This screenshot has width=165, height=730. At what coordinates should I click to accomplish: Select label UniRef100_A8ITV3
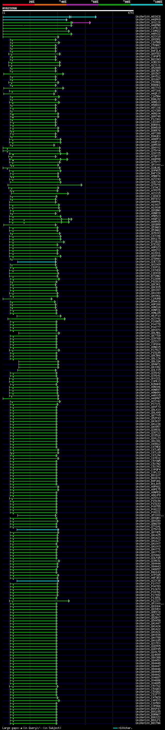(x=148, y=88)
